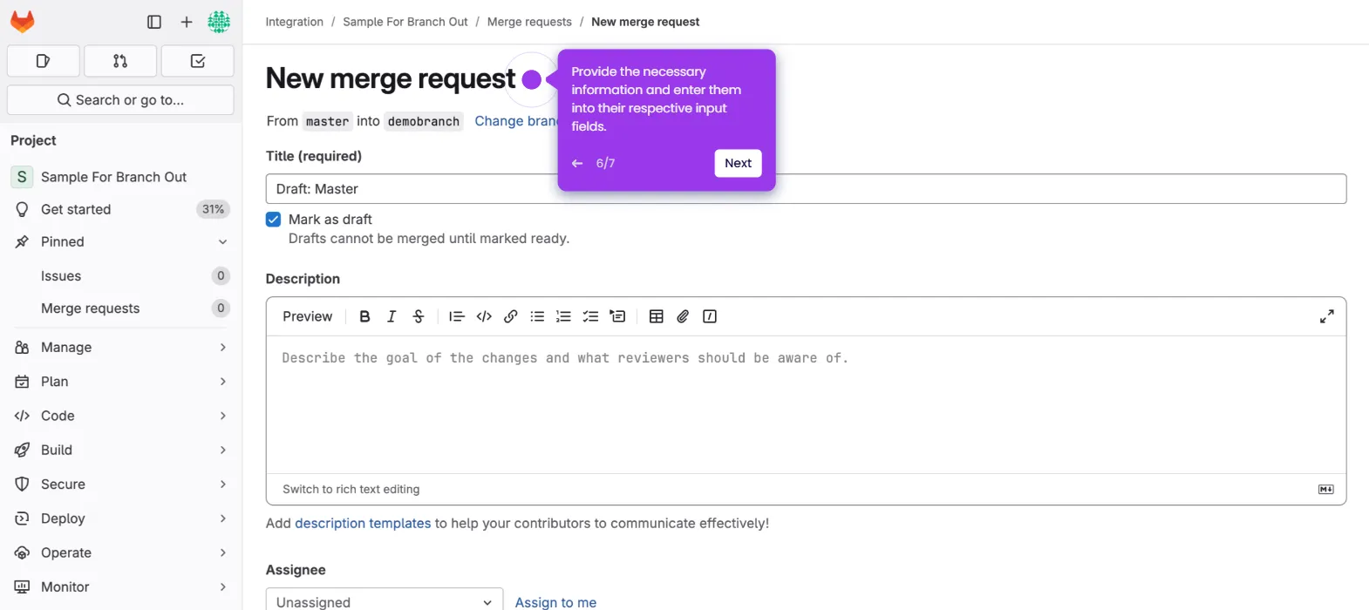Click Search or go to field
1369x610 pixels.
pyautogui.click(x=120, y=100)
